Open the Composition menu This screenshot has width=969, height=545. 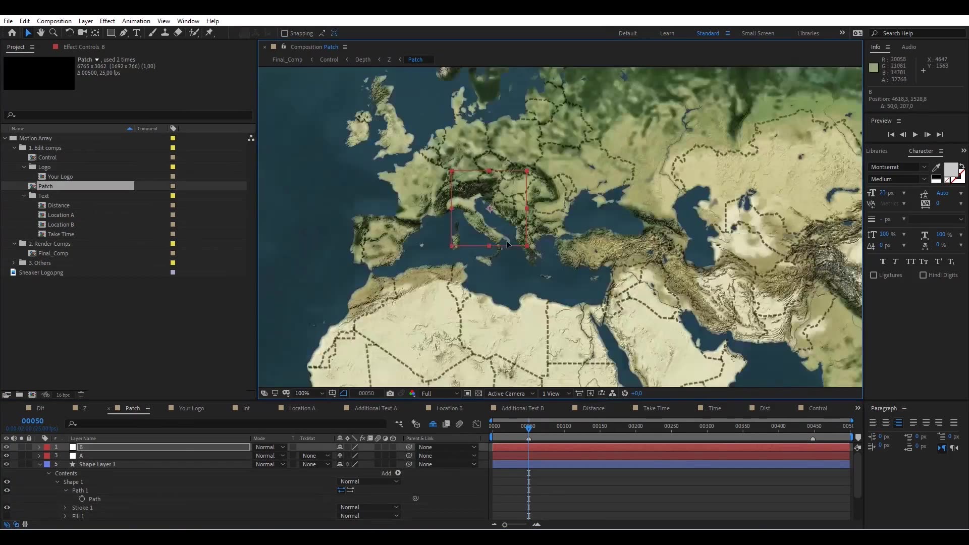pos(54,21)
